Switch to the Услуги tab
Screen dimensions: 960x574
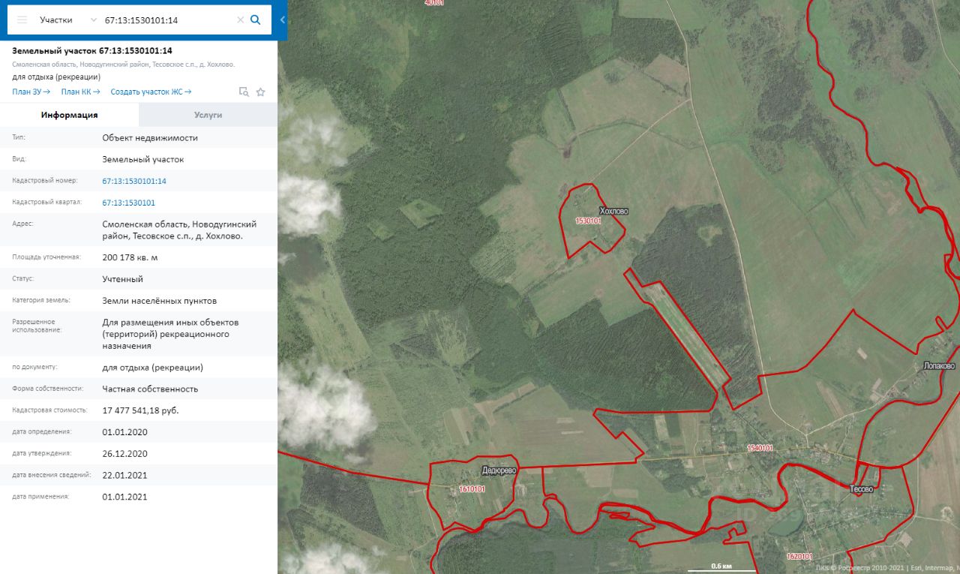(x=208, y=115)
